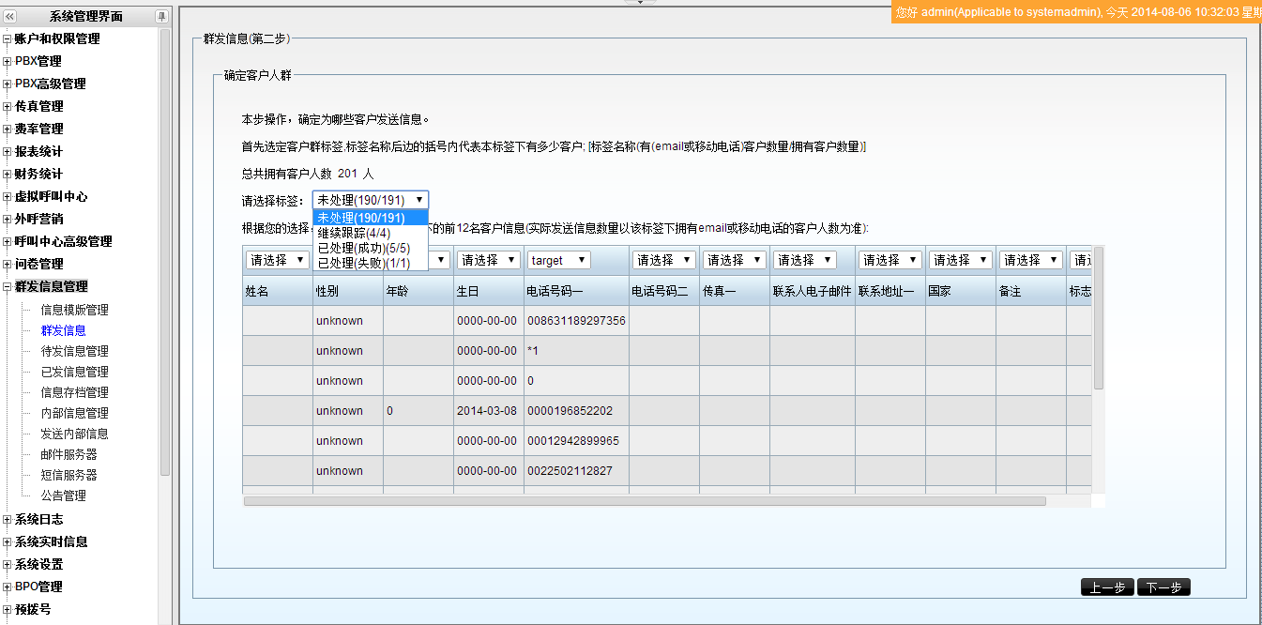This screenshot has width=1262, height=625.
Task: Expand 系统设置 plus icon
Action: [x=8, y=565]
